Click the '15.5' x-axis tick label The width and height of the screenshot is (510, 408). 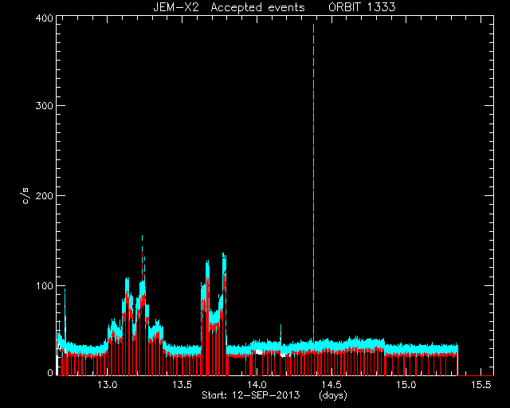click(481, 385)
